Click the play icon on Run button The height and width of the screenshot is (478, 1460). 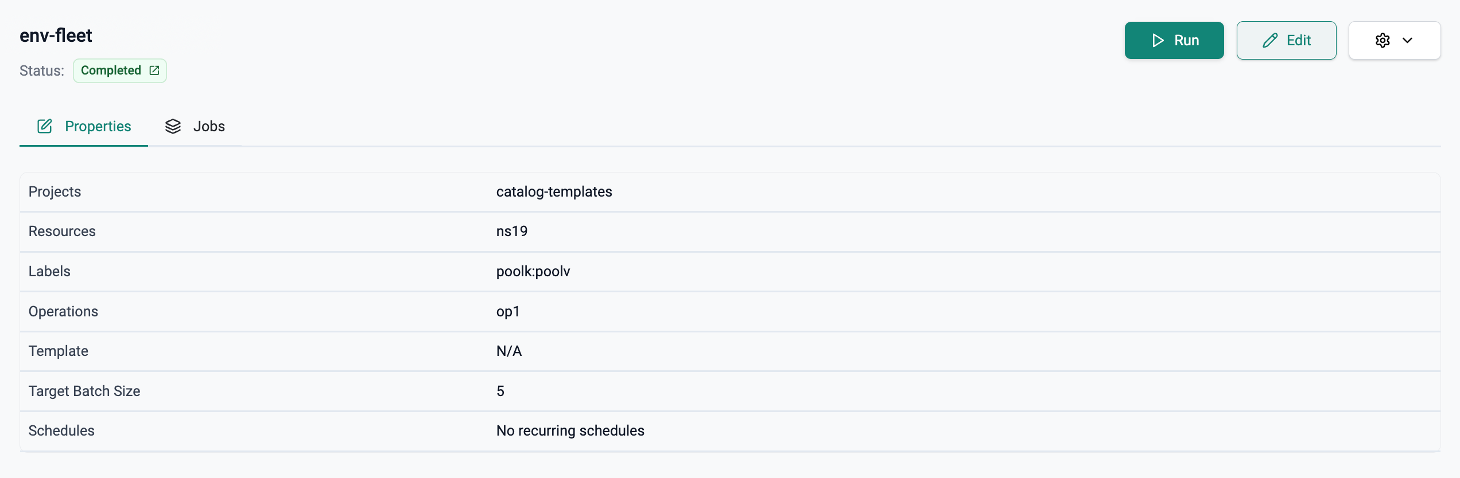coord(1158,40)
